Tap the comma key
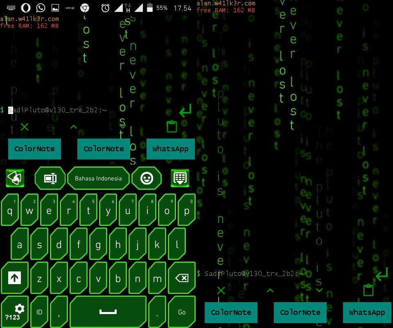 click(x=59, y=312)
